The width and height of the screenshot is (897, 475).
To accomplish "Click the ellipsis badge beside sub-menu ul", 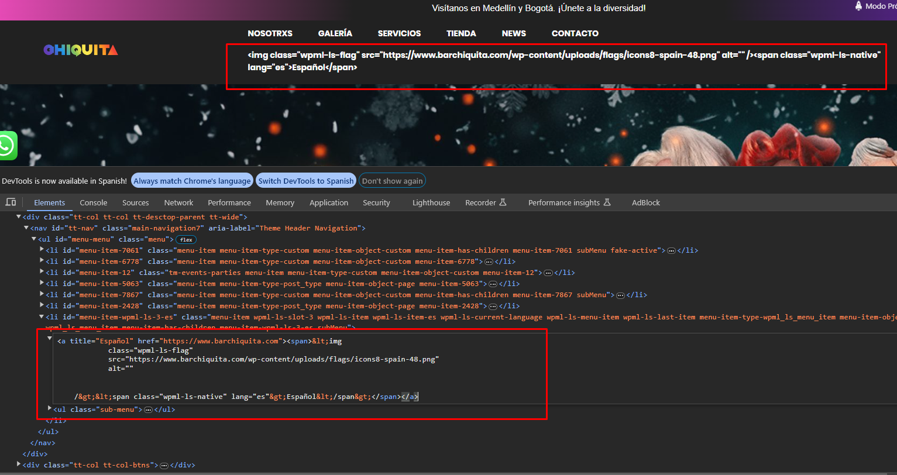I will 148,409.
